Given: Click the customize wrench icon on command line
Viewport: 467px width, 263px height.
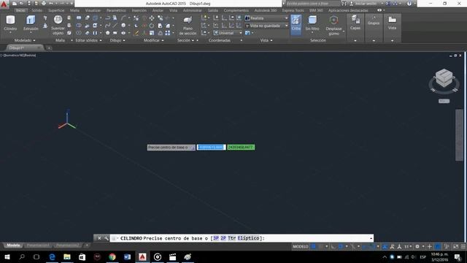Looking at the screenshot, I should [107, 238].
